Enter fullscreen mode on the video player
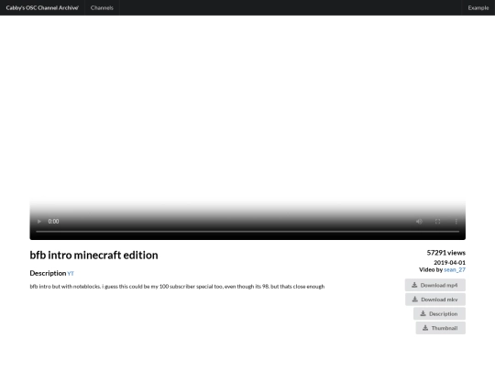The image size is (495, 371). click(x=437, y=222)
